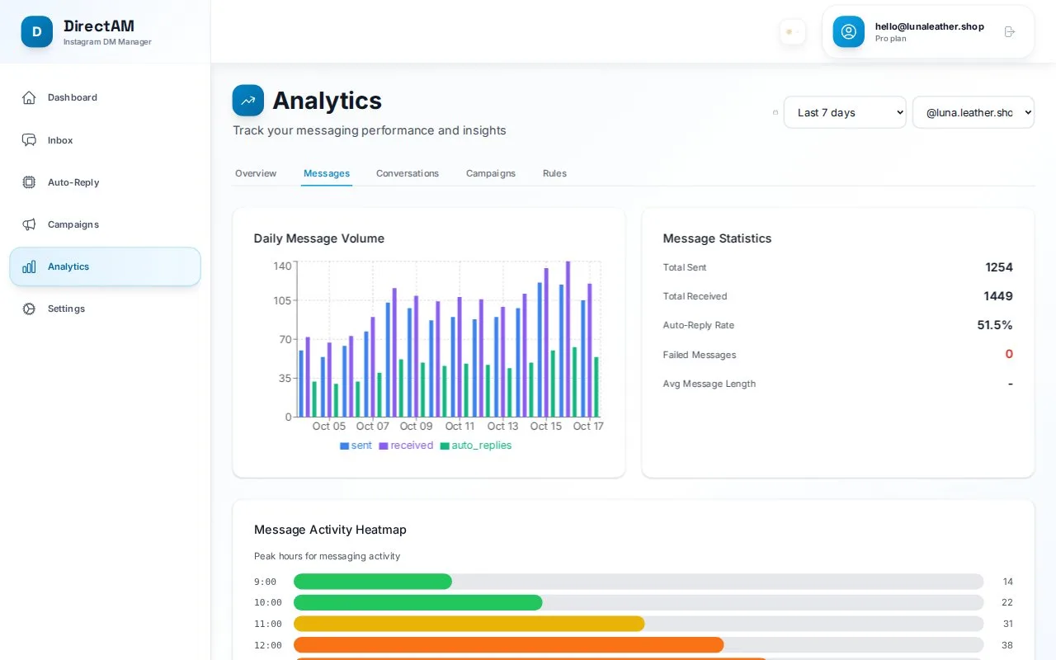This screenshot has height=660, width=1056.
Task: Log out using the exit icon
Action: 1010,31
